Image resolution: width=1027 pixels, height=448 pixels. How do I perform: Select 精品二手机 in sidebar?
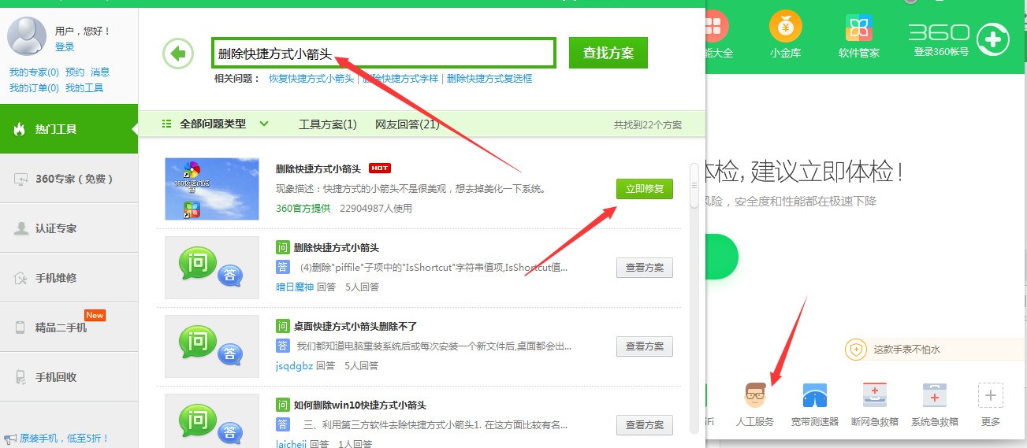tap(69, 328)
